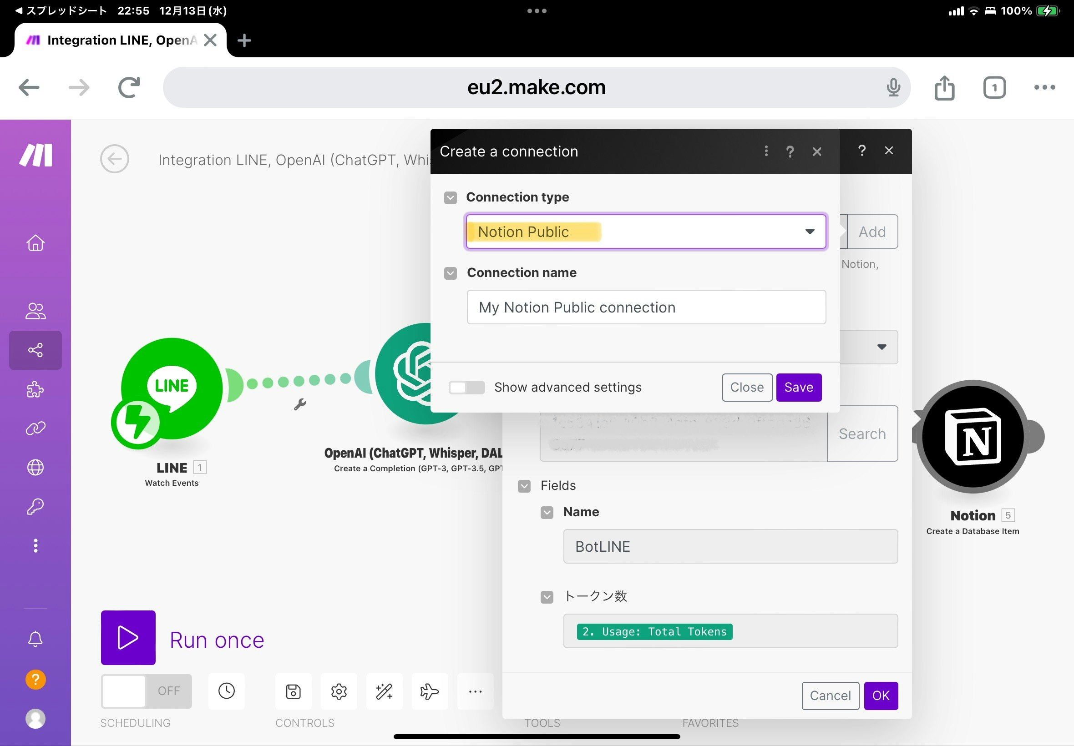The width and height of the screenshot is (1074, 746).
Task: Click the Connection name input field
Action: click(x=646, y=307)
